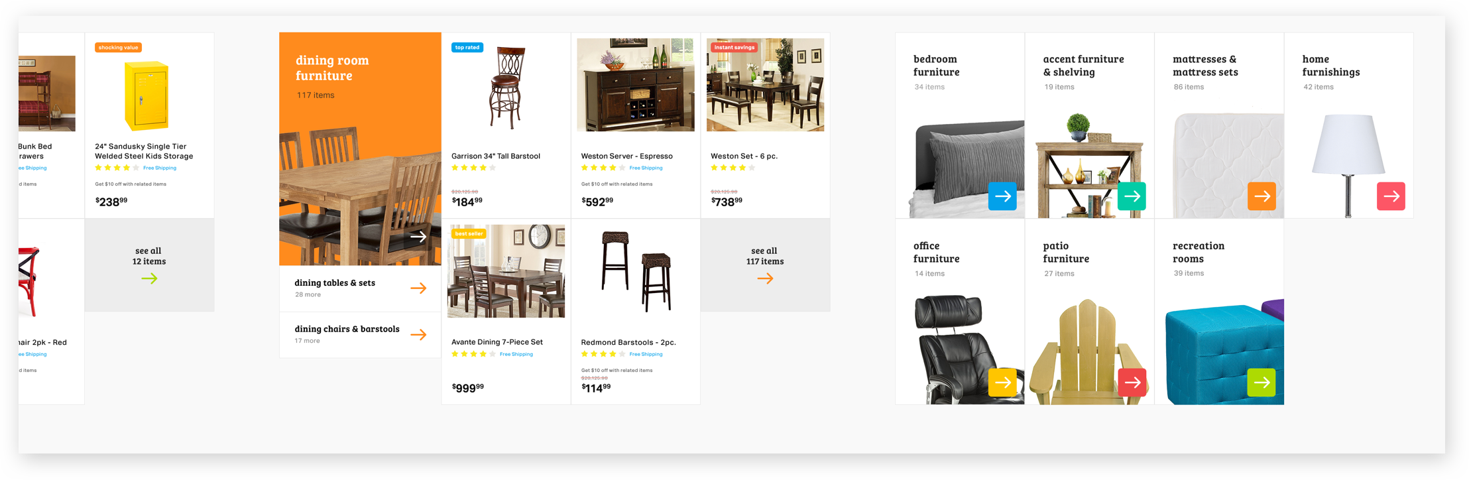The height and width of the screenshot is (484, 1469).
Task: Click Avante Dining 7-Piece Set thumbnail
Action: pyautogui.click(x=506, y=271)
